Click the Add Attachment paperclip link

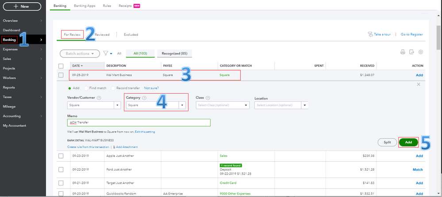point(125,147)
